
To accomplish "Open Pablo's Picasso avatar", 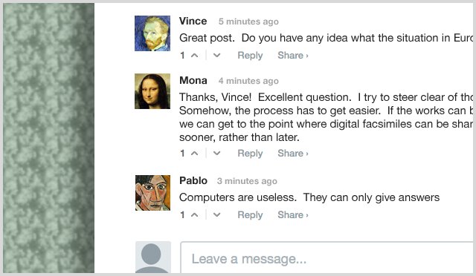I will pos(152,193).
